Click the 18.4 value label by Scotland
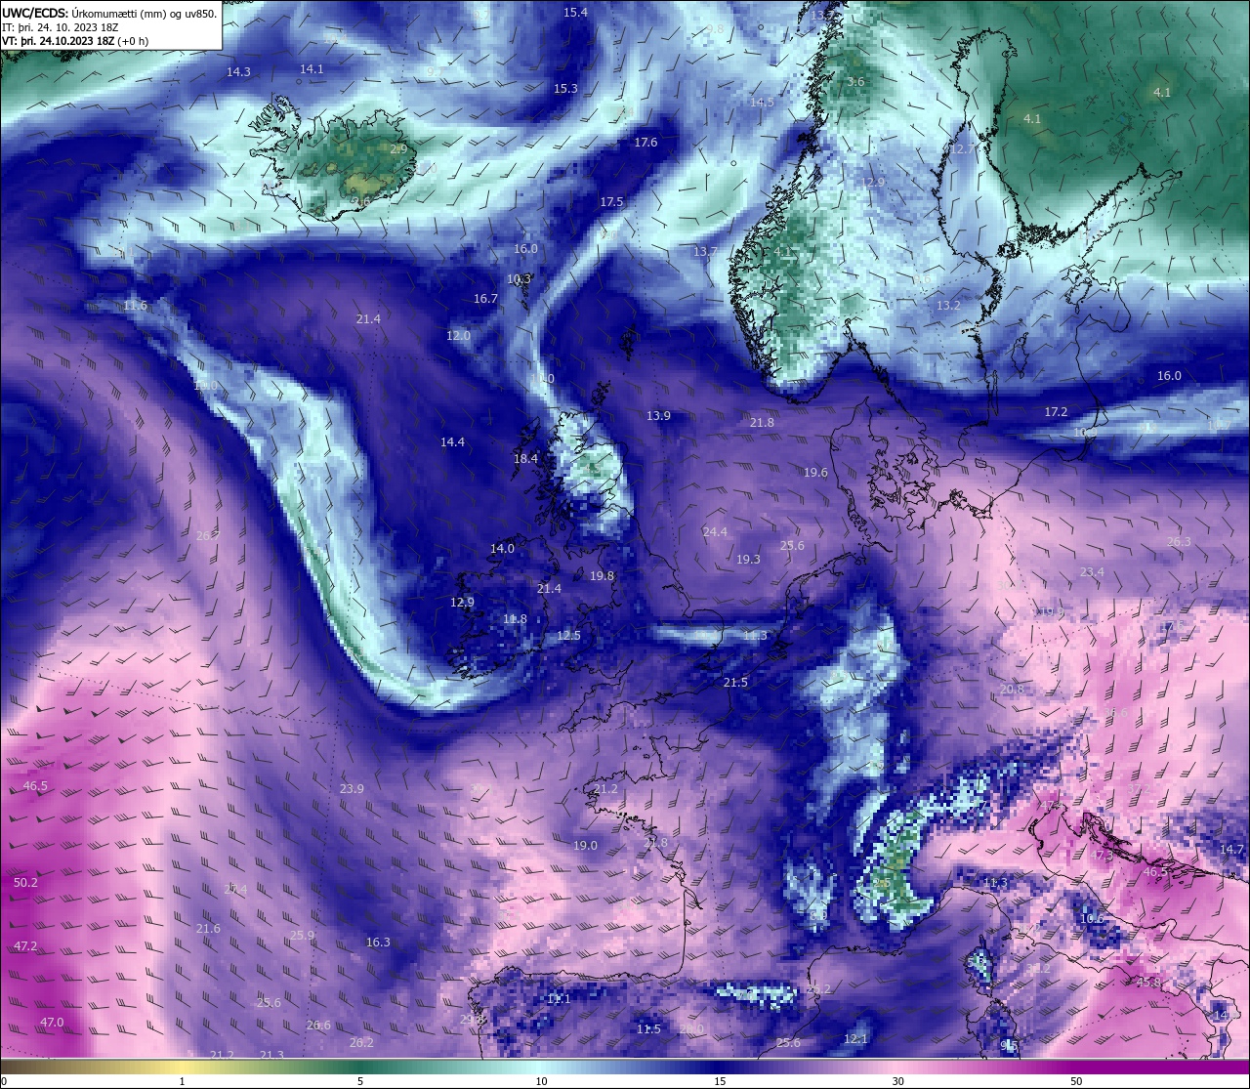 [x=525, y=459]
